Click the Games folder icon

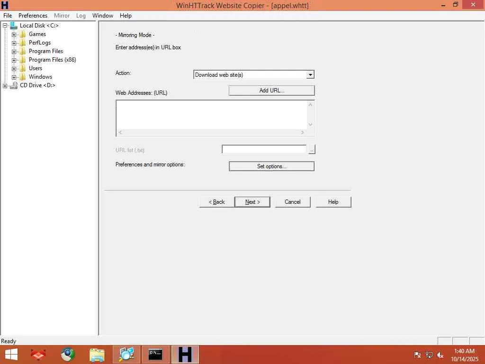click(x=23, y=34)
